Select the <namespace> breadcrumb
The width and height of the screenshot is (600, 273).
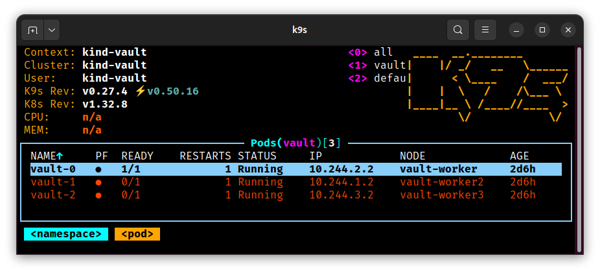pyautogui.click(x=66, y=234)
